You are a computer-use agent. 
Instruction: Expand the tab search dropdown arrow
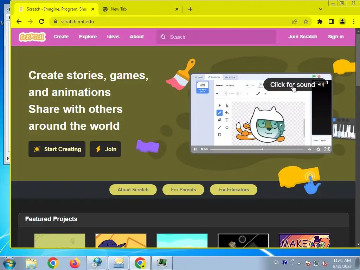click(x=321, y=9)
